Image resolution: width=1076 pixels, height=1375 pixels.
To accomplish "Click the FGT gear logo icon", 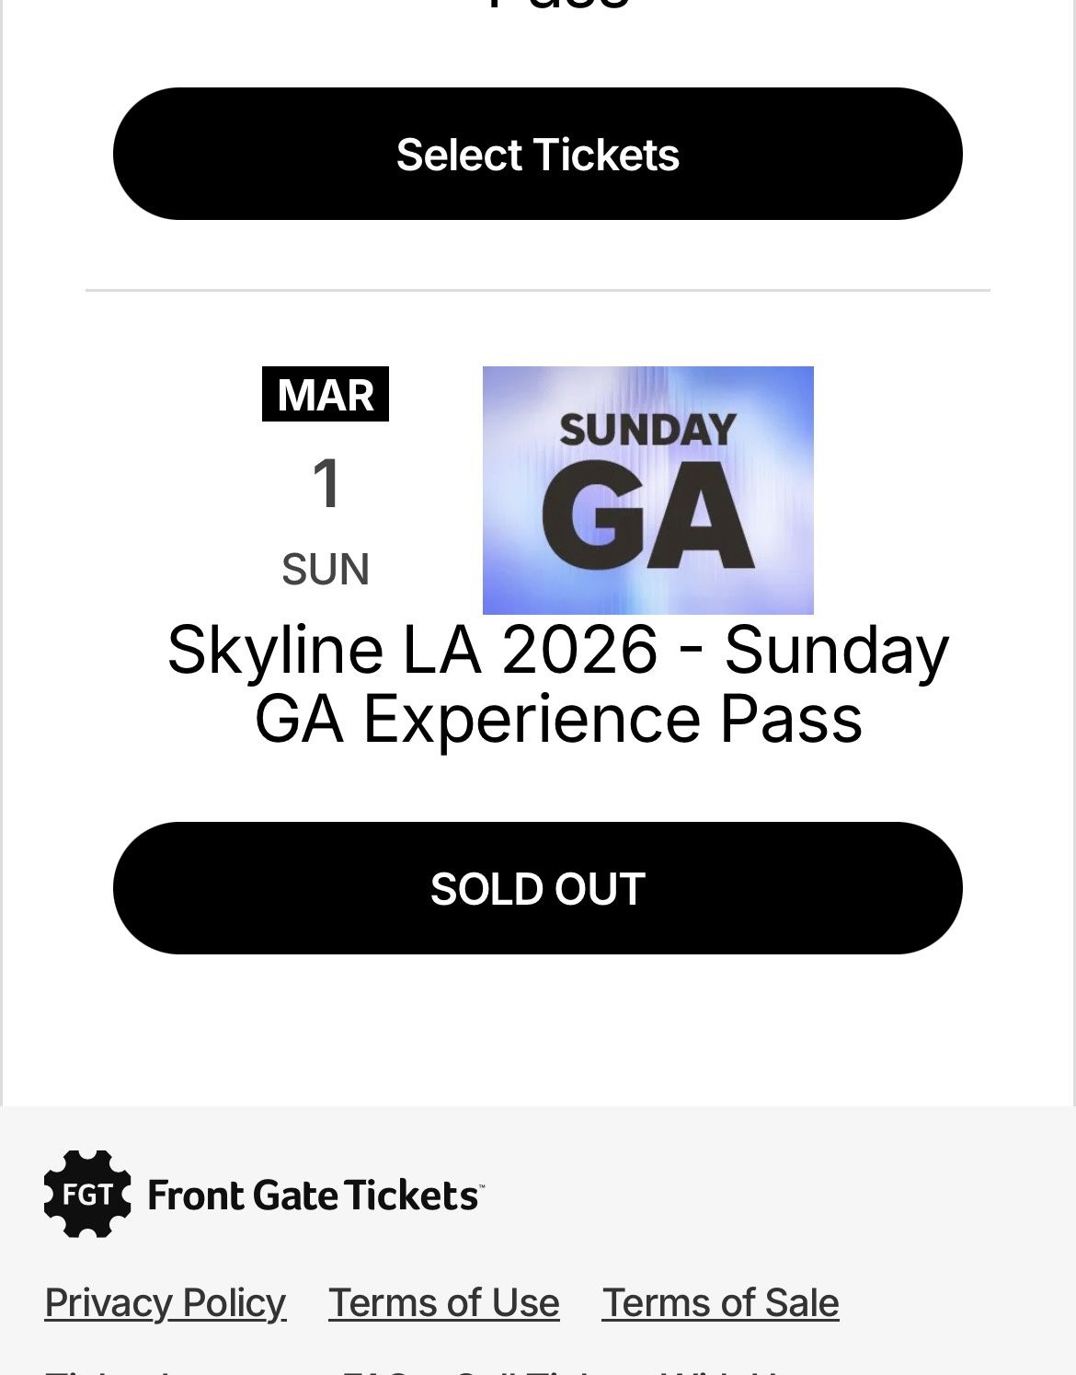I will tap(87, 1194).
